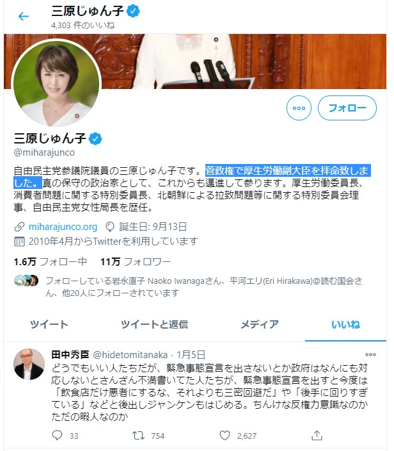Image resolution: width=394 pixels, height=451 pixels.
Task: Click the フォロー follow button
Action: (347, 108)
